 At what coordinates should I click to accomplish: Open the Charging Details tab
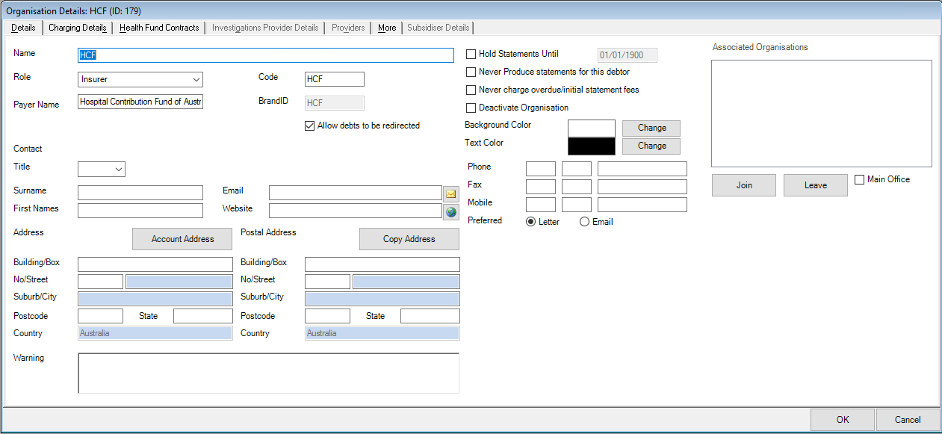coord(78,28)
